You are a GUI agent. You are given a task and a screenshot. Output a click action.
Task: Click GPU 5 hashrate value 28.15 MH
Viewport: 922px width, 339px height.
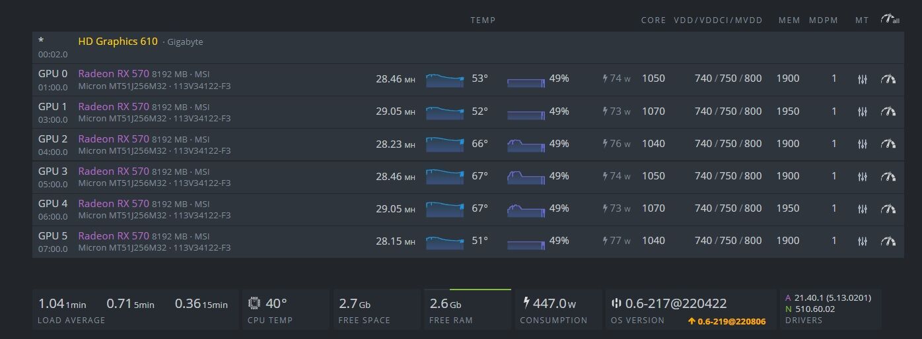pos(395,241)
